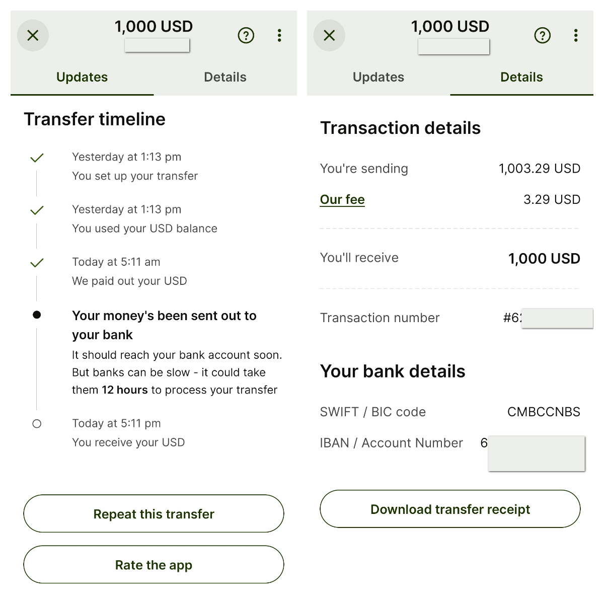Click checkmark next to 'You set up your transfer'
604x604 pixels.
(37, 158)
